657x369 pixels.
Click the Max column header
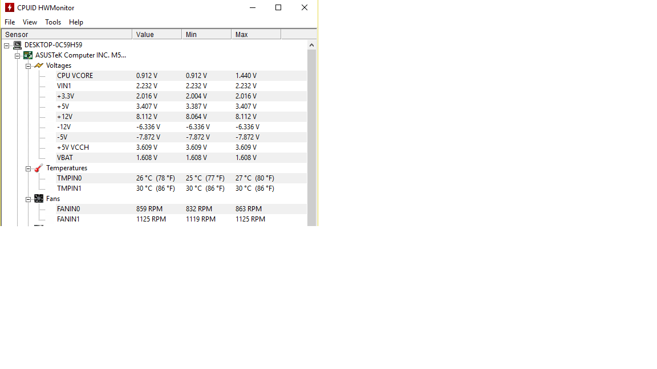click(256, 34)
